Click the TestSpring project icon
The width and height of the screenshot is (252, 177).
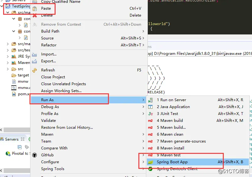(x=8, y=6)
